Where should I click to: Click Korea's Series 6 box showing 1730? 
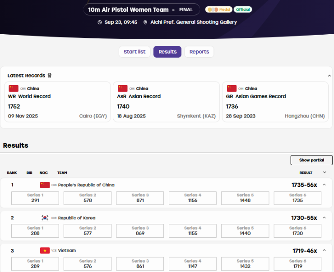click(297, 231)
